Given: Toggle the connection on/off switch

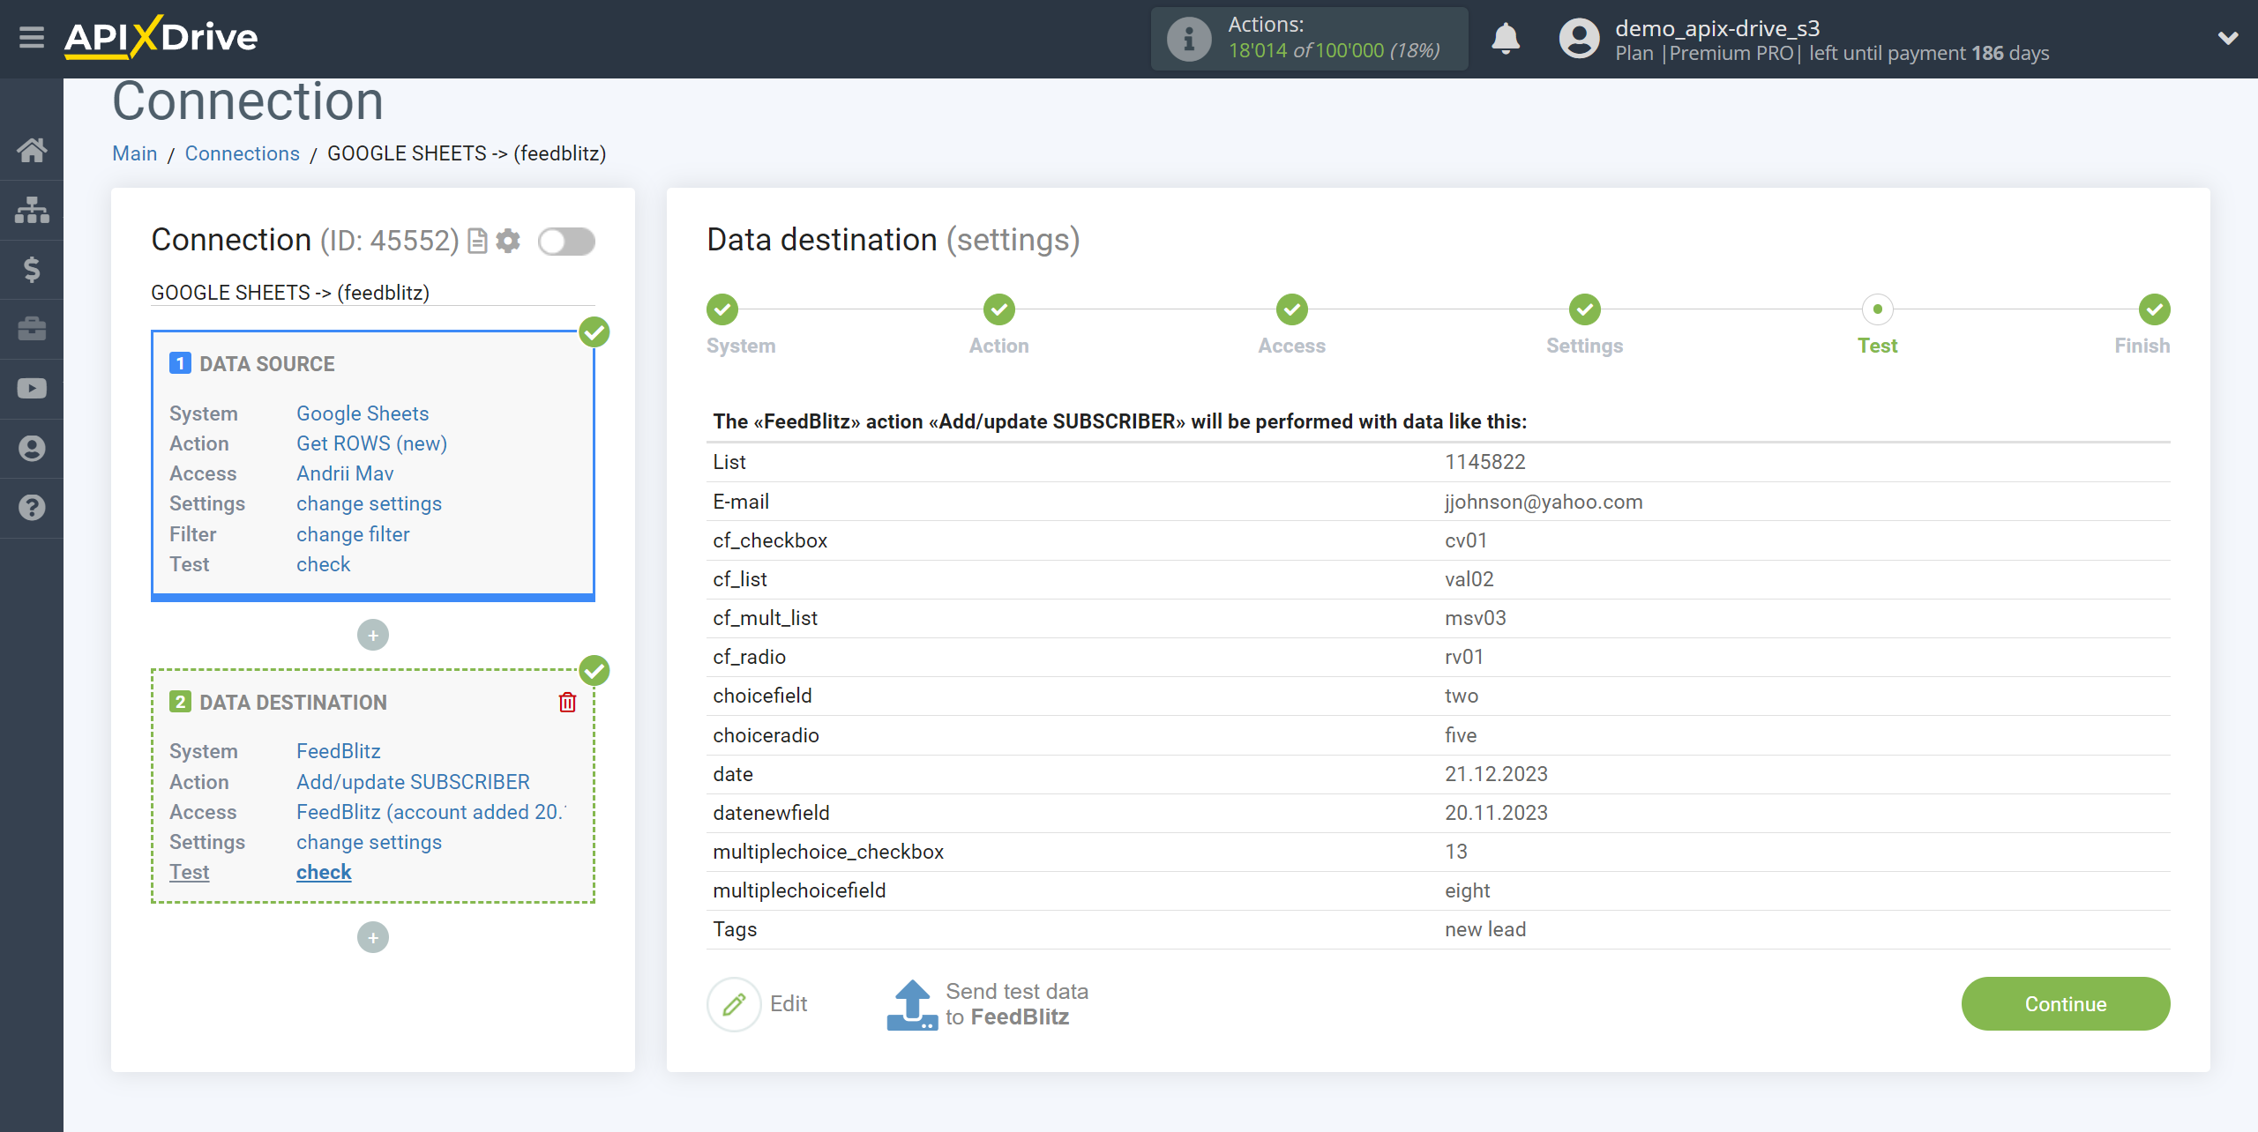Looking at the screenshot, I should click(566, 241).
